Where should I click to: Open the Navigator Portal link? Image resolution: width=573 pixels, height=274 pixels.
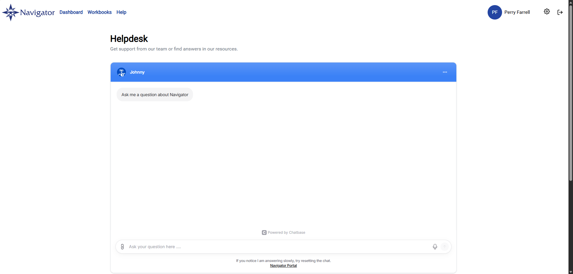click(x=283, y=266)
